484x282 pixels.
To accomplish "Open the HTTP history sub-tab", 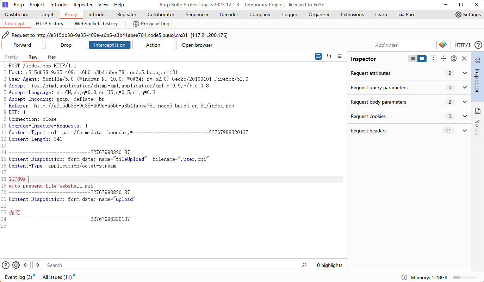I will (50, 24).
